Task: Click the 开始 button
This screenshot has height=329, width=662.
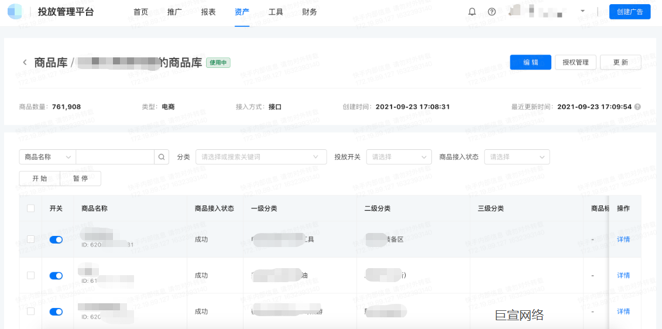Action: pos(40,178)
